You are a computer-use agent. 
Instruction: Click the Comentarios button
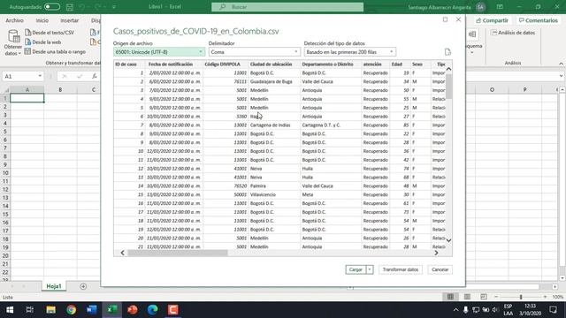[x=539, y=20]
